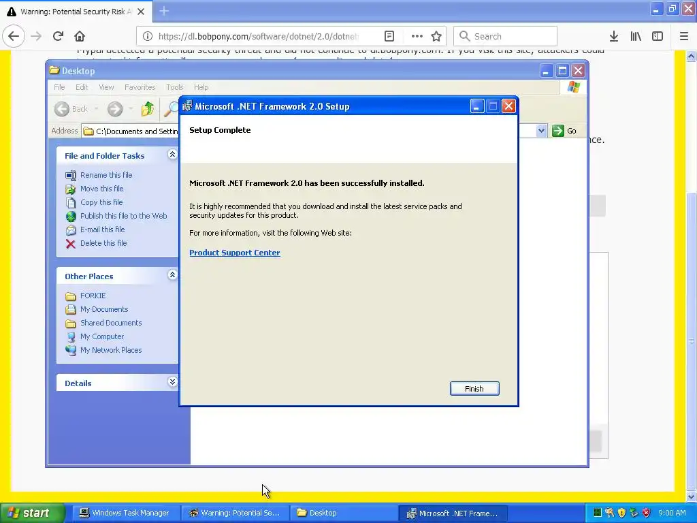Expand the Details panel

[x=172, y=381]
